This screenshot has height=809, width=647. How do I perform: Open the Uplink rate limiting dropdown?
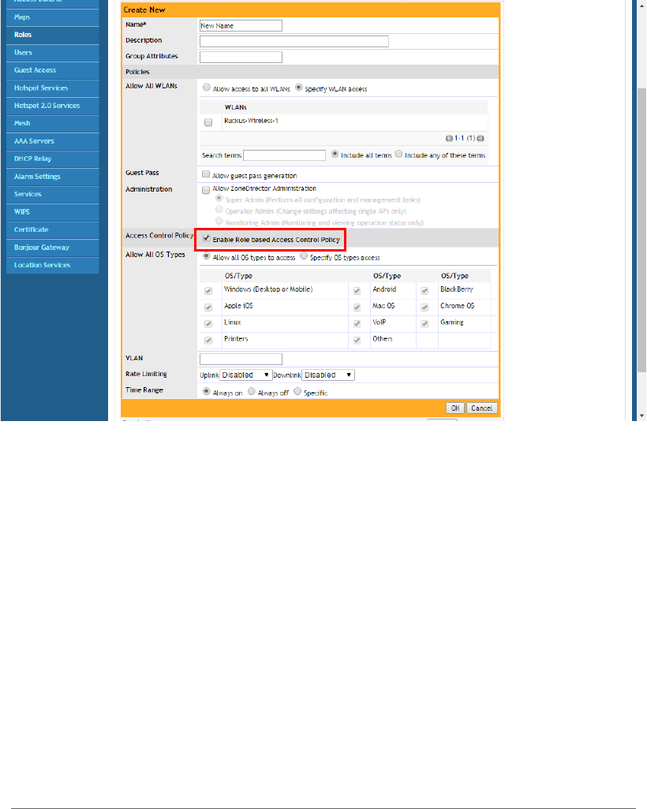point(246,375)
